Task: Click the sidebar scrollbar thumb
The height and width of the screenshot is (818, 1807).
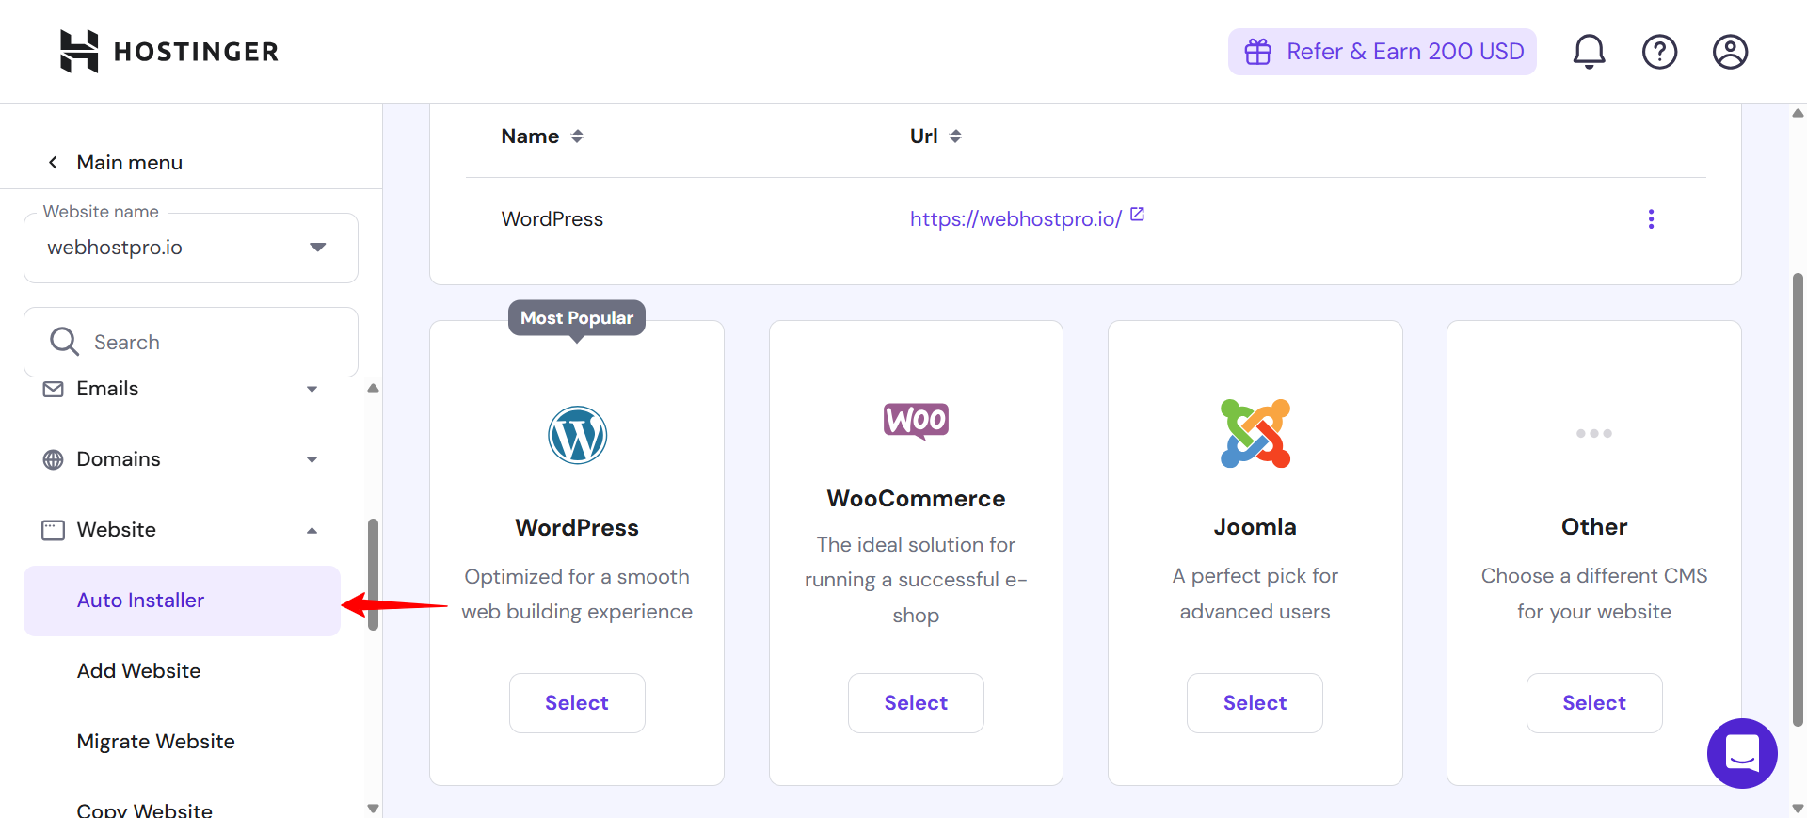Action: tap(373, 574)
